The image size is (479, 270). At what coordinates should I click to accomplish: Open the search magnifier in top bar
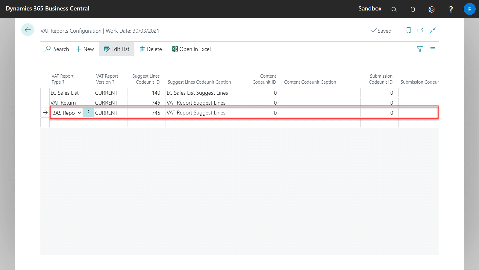point(394,9)
